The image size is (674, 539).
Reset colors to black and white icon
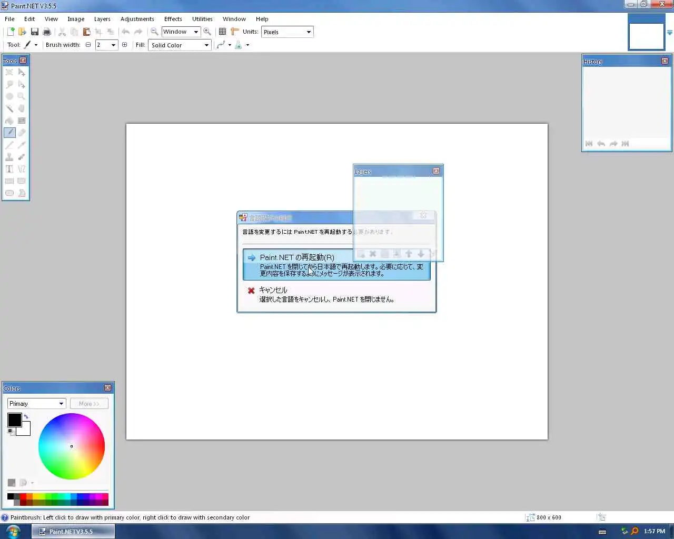[11, 432]
